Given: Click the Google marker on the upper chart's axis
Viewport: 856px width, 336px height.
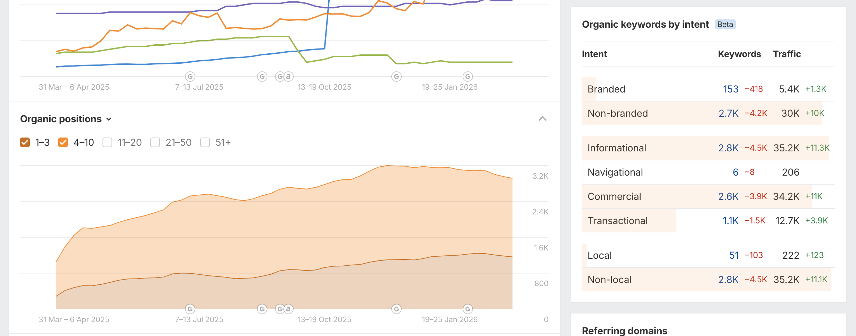Looking at the screenshot, I should 262,76.
